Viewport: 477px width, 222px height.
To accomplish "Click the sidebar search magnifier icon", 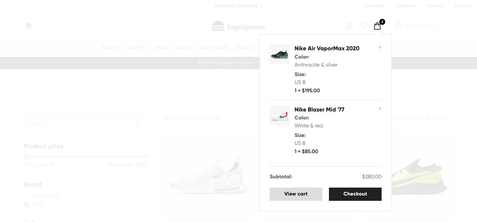I will pos(138,124).
